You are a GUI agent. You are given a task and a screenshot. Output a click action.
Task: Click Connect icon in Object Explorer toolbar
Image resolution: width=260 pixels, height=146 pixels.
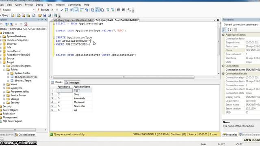coord(7,24)
